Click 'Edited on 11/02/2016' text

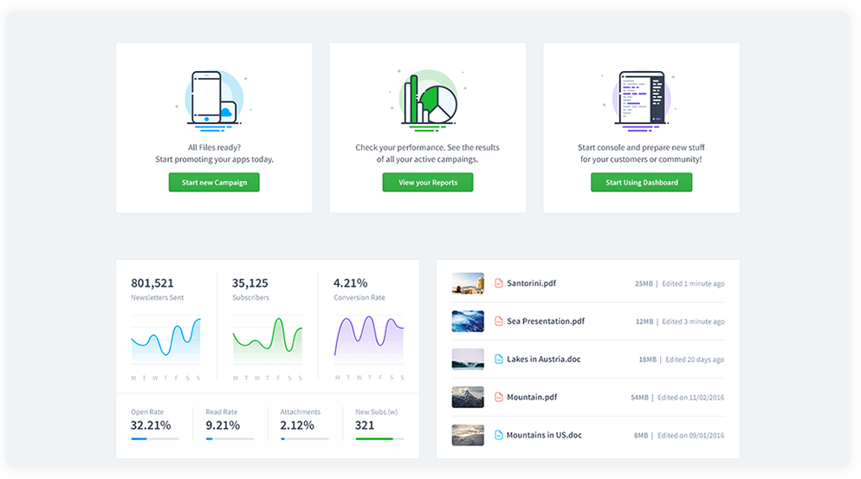[690, 398]
